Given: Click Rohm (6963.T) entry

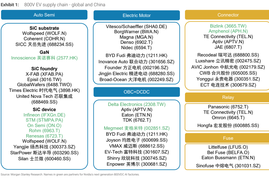Looking at the screenshot, I should pyautogui.click(x=44, y=131).
